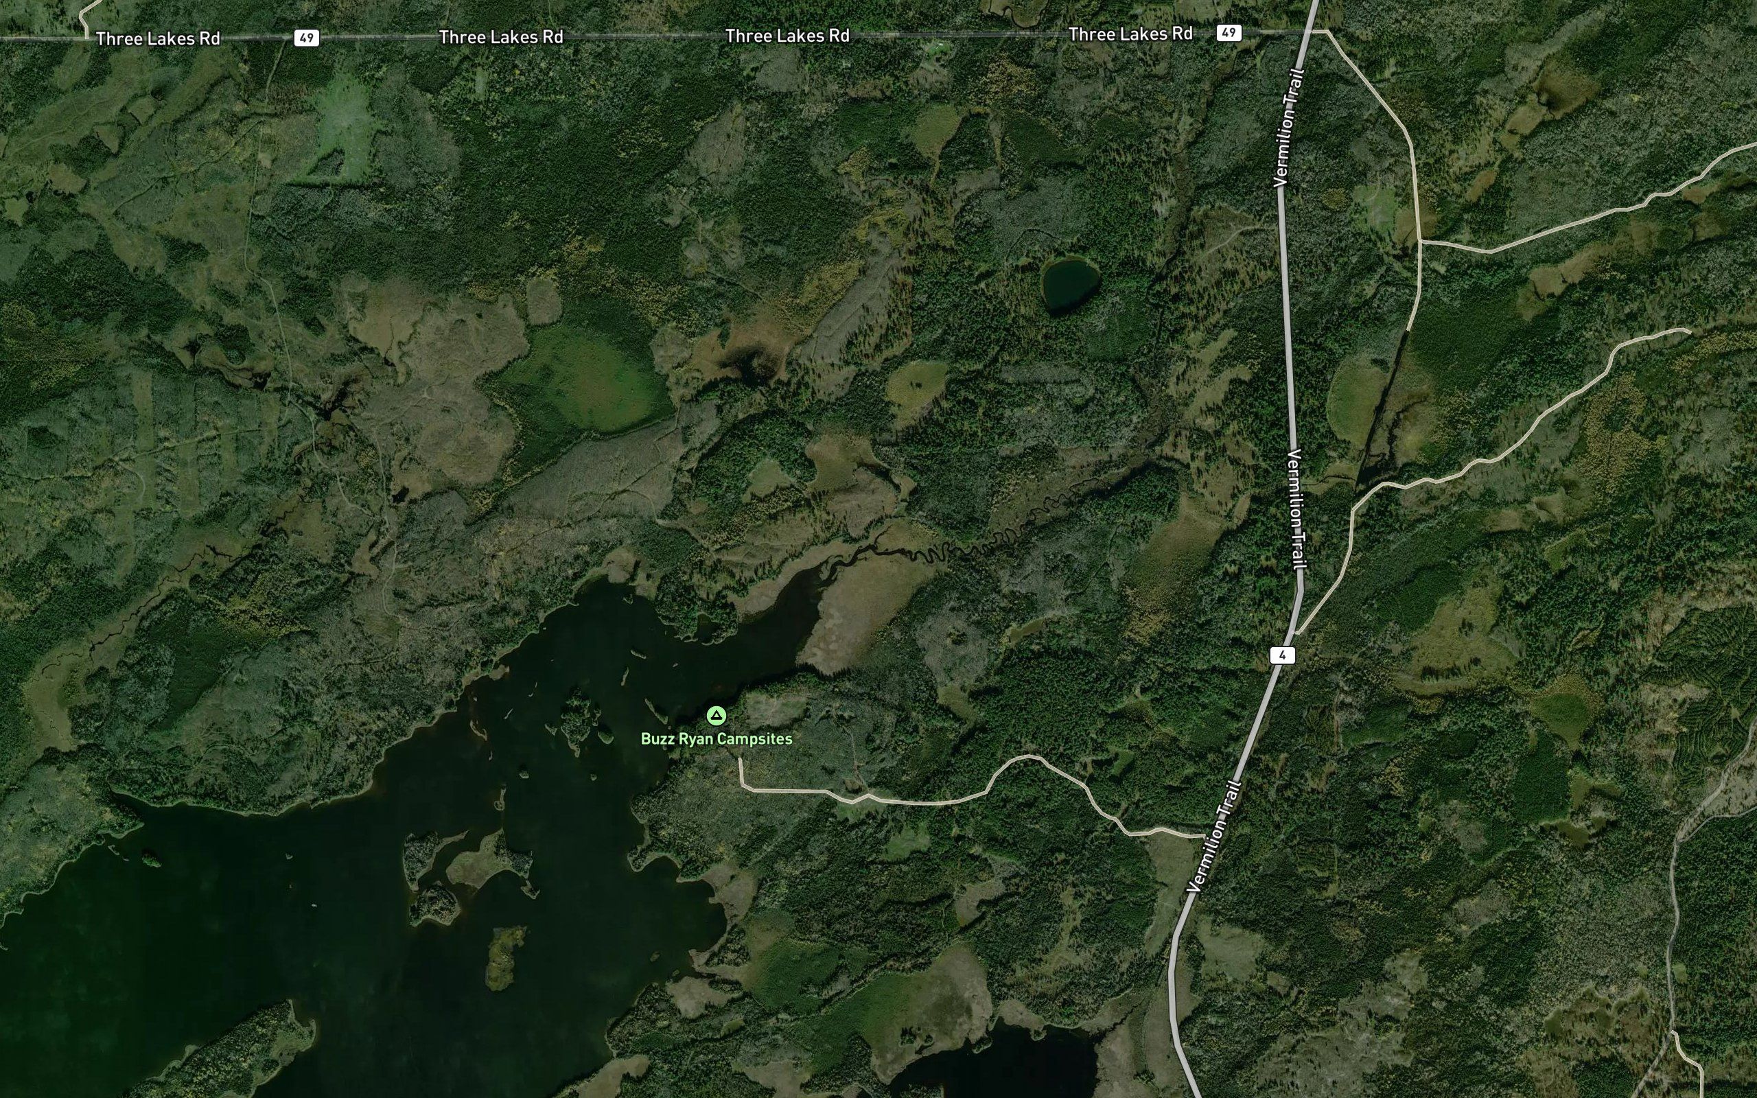This screenshot has width=1757, height=1098.
Task: Select the leftmost Three Lakes Rd label
Action: coord(158,38)
